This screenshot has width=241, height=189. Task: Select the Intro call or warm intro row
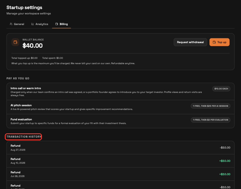120,91
